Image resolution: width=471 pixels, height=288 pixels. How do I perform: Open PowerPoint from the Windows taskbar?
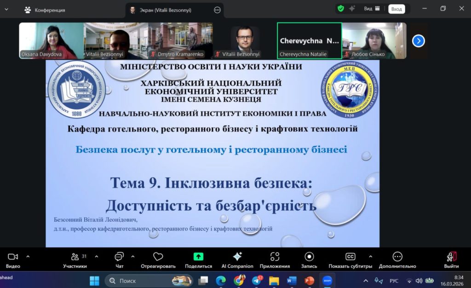tap(309, 280)
